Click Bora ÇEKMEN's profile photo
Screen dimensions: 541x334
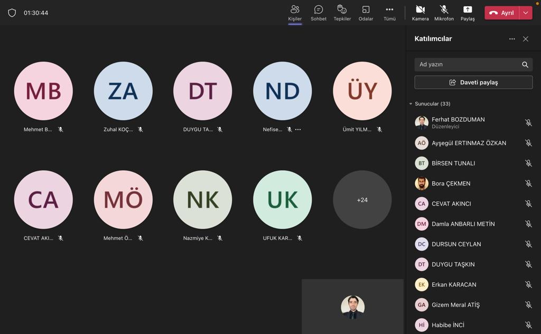[x=421, y=183]
